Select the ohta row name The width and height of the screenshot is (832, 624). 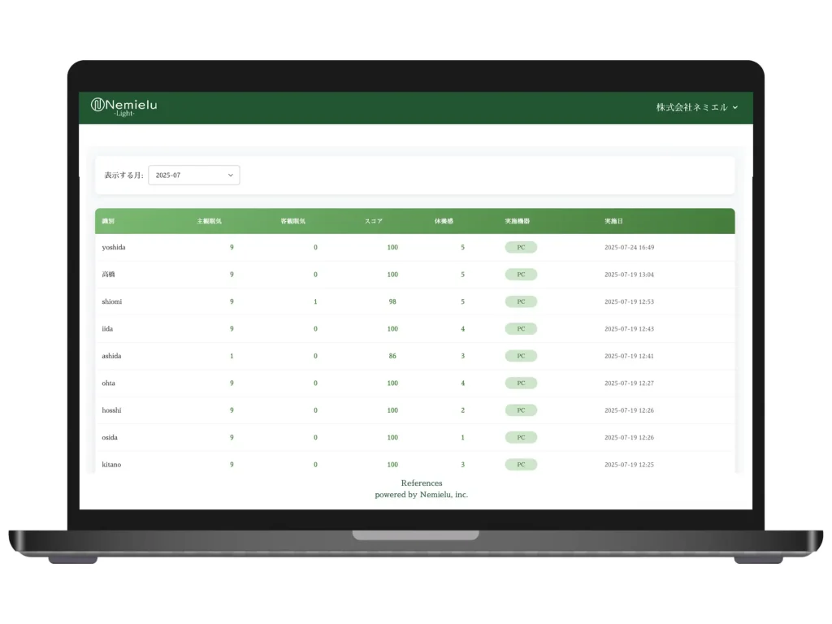[x=108, y=383]
